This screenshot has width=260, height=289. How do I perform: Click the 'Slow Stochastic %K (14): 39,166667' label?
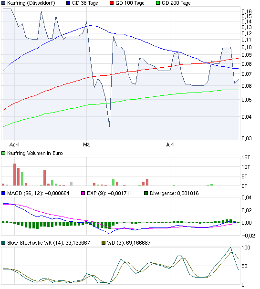coord(49,243)
